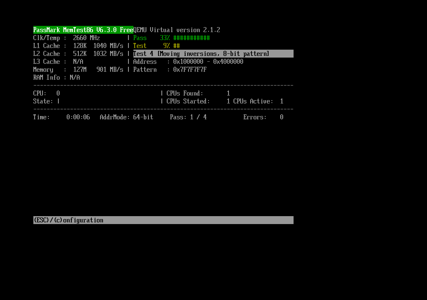Click the 901 MB/s memory speed
Screen dimensions: 427x300
[110, 70]
